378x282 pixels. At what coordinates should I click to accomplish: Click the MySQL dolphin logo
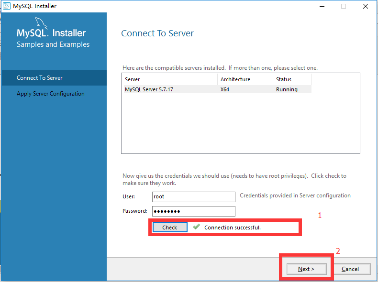click(x=41, y=23)
